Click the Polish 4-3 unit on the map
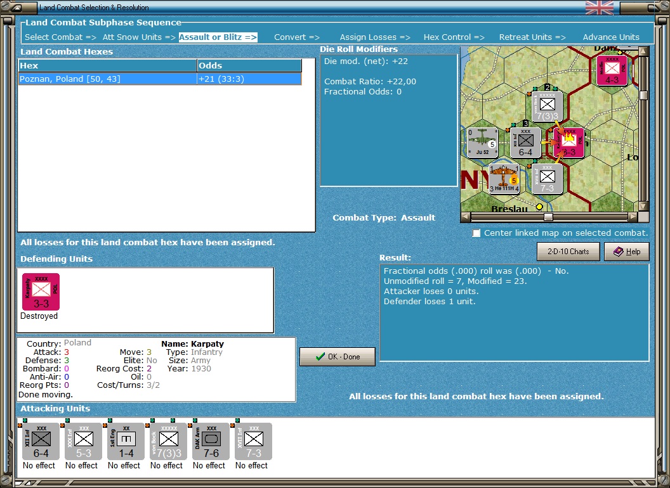Image resolution: width=670 pixels, height=488 pixels. coord(612,70)
